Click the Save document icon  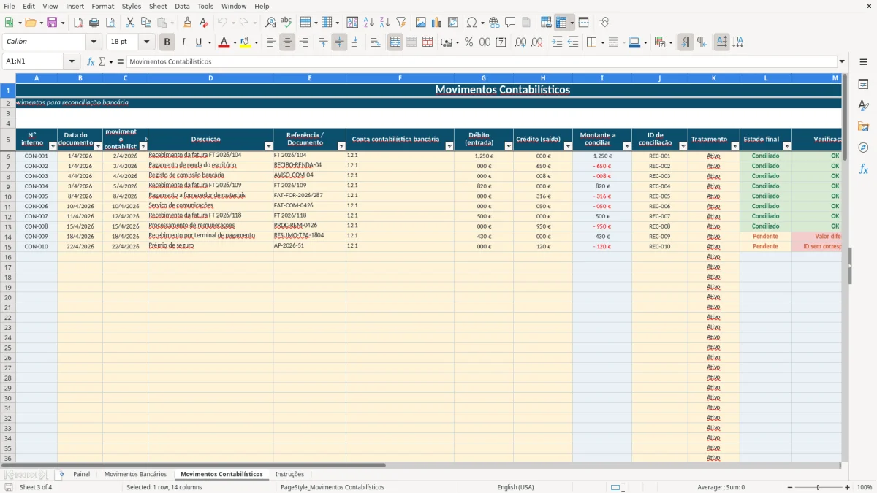[x=52, y=23]
